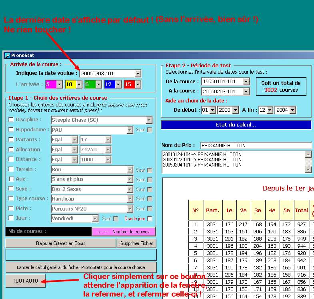This screenshot has height=299, width=314.
Task: Click the prize list scrollbar down arrow
Action: (308, 170)
